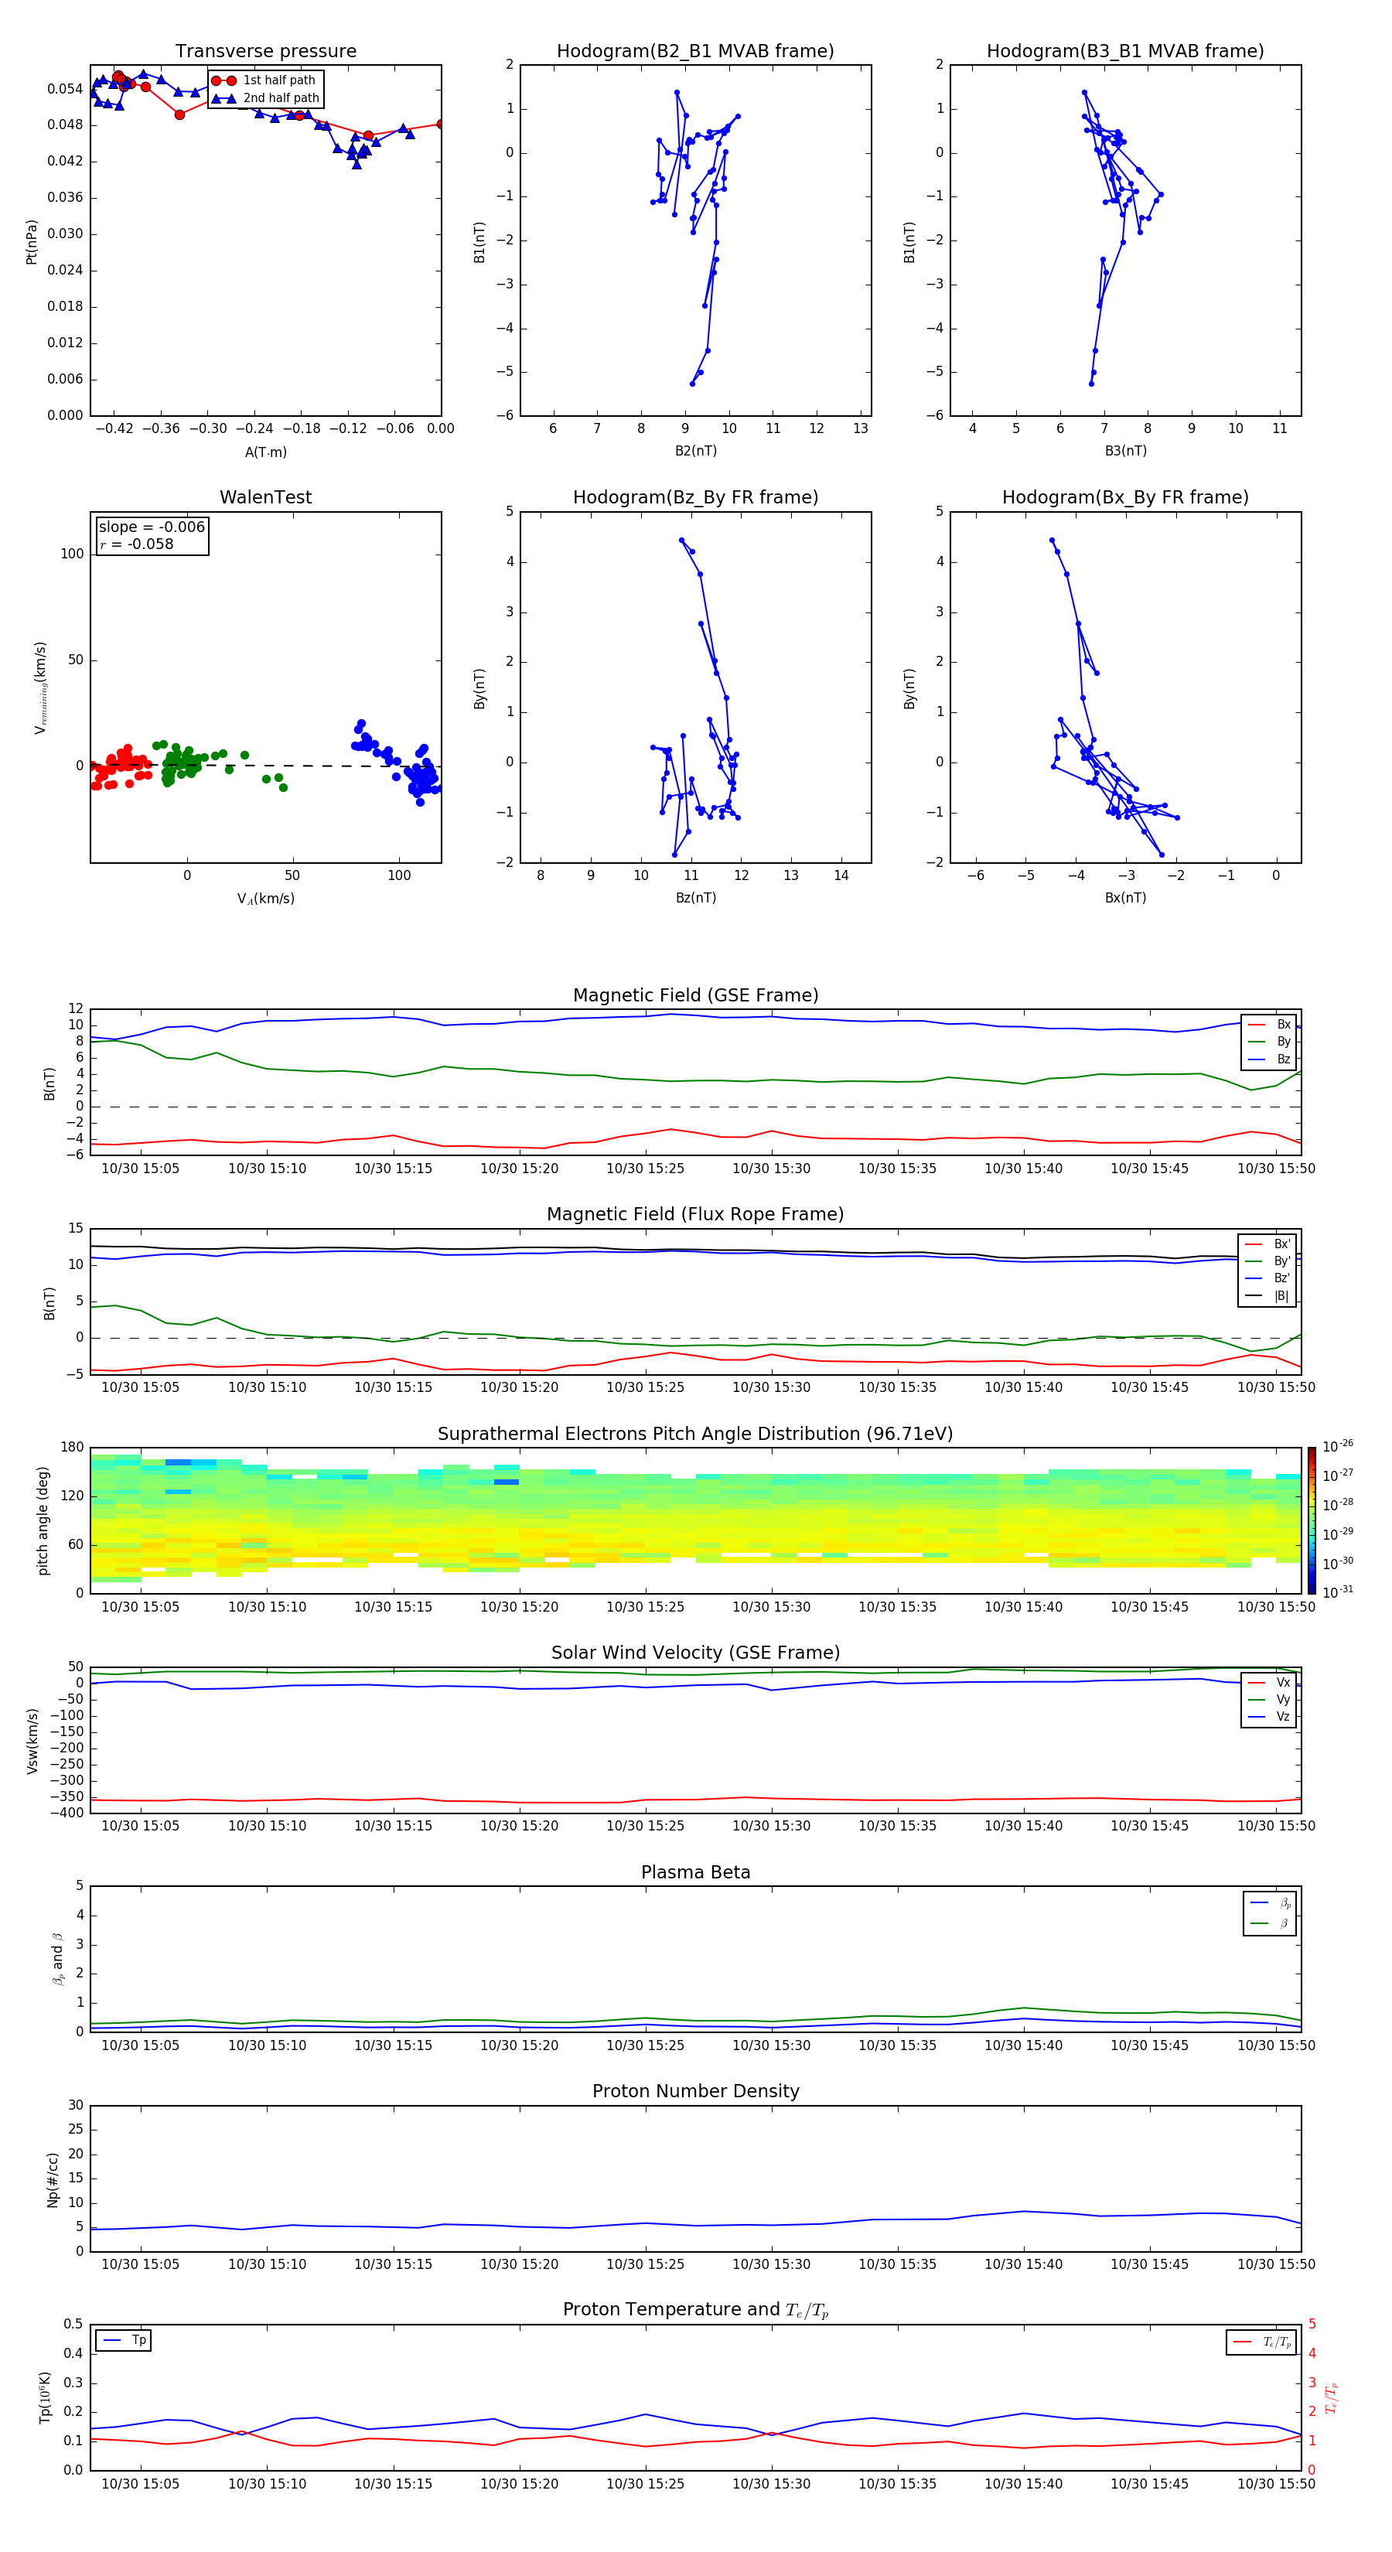Image resolution: width=1392 pixels, height=2552 pixels.
Task: Click the 'Hodogram(B2_B1 MVAB frame)' title
Action: point(695,52)
